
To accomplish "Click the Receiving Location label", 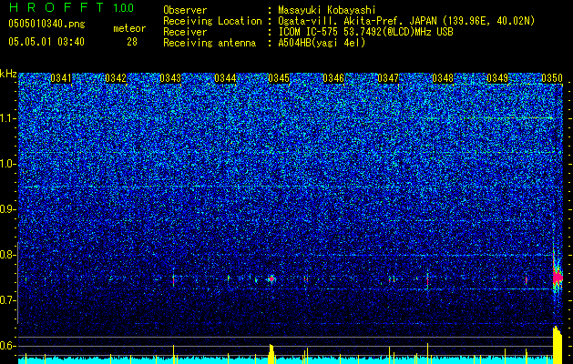I will pos(212,21).
